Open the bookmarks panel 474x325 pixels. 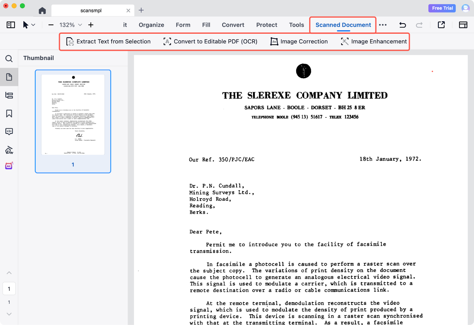coord(9,114)
